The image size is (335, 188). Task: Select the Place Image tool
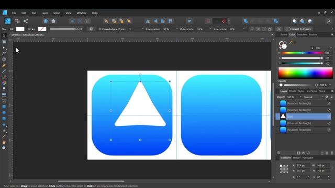tap(4, 95)
